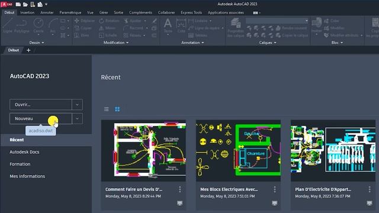Select the Arc draw tool
The width and height of the screenshot is (379, 213).
(x=53, y=25)
